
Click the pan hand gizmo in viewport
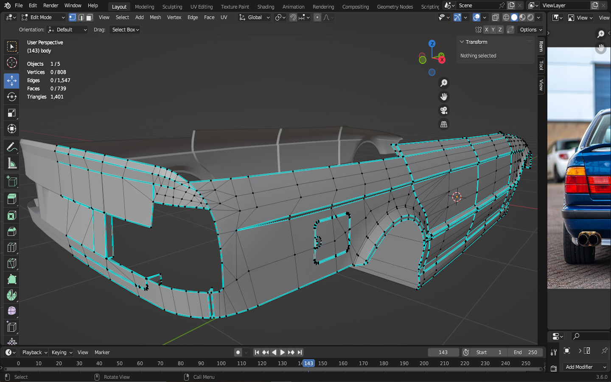(444, 97)
